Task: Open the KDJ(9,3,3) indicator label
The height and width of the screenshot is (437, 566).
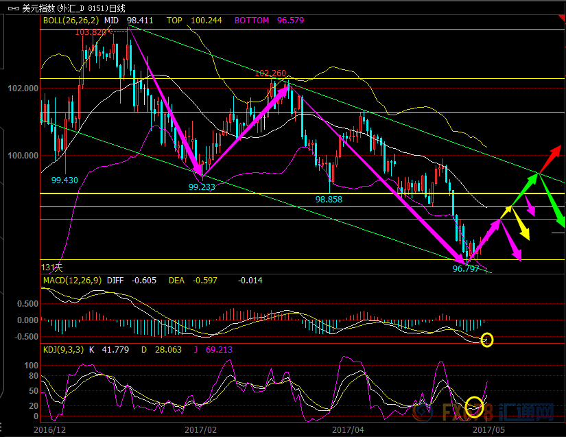Action: (x=63, y=350)
